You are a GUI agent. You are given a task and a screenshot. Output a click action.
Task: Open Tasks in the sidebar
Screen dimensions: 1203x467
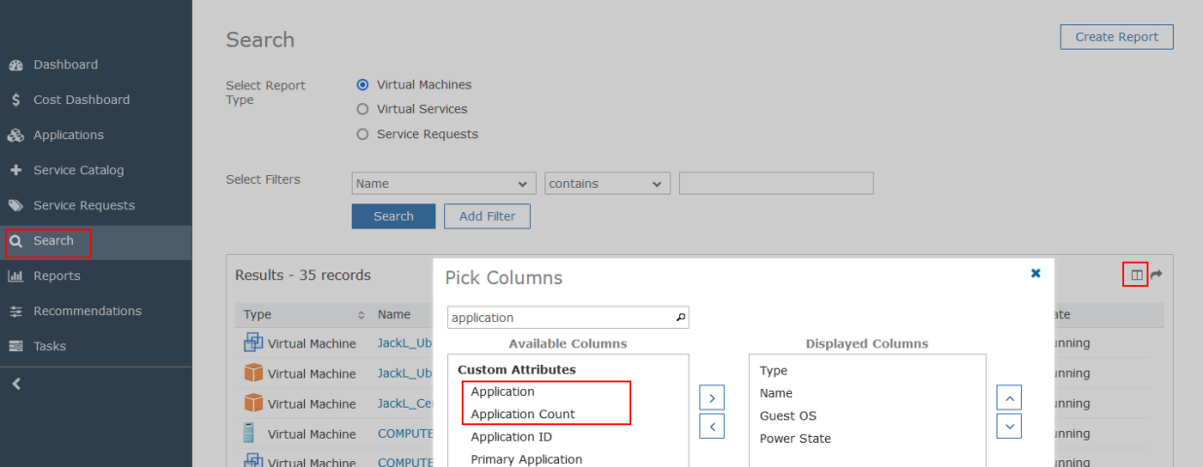[50, 346]
